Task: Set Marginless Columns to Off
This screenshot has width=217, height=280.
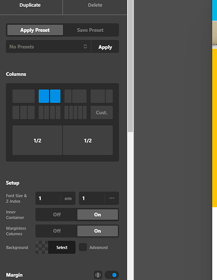Action: click(57, 231)
